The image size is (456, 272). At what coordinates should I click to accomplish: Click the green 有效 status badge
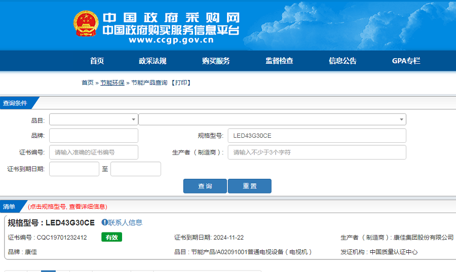[x=111, y=237]
